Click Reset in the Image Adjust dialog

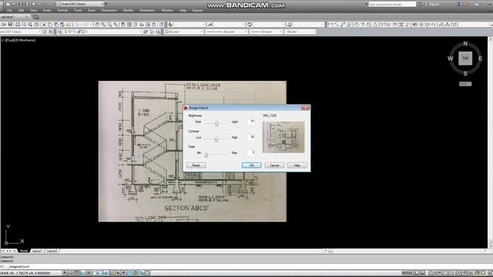(196, 165)
